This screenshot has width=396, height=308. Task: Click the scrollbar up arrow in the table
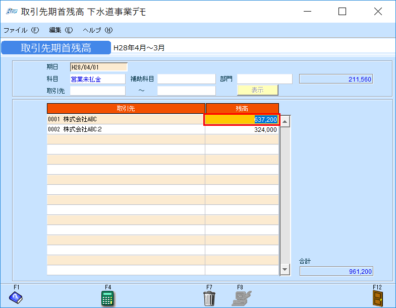tap(285, 121)
